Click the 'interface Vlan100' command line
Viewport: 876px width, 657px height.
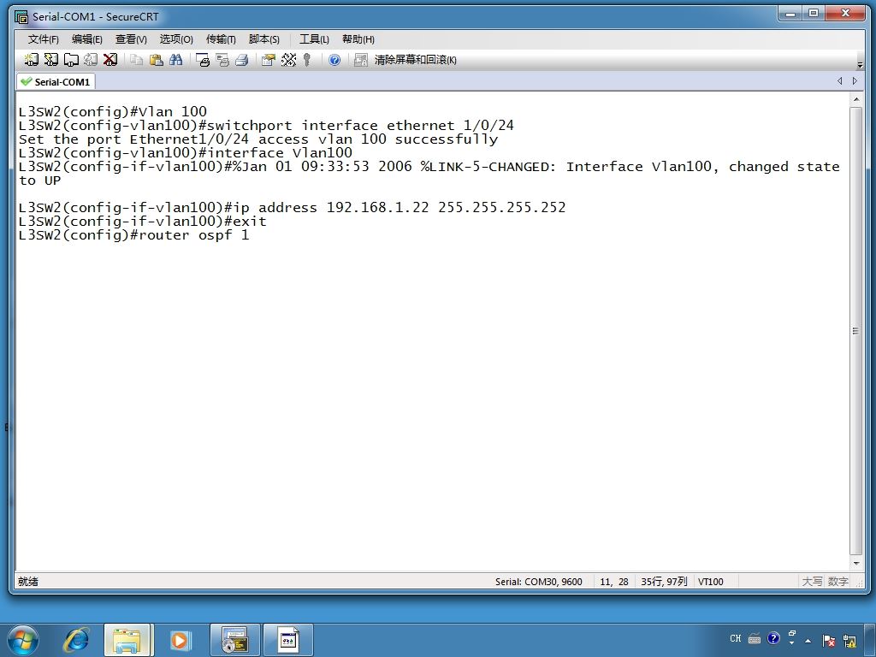pos(186,153)
